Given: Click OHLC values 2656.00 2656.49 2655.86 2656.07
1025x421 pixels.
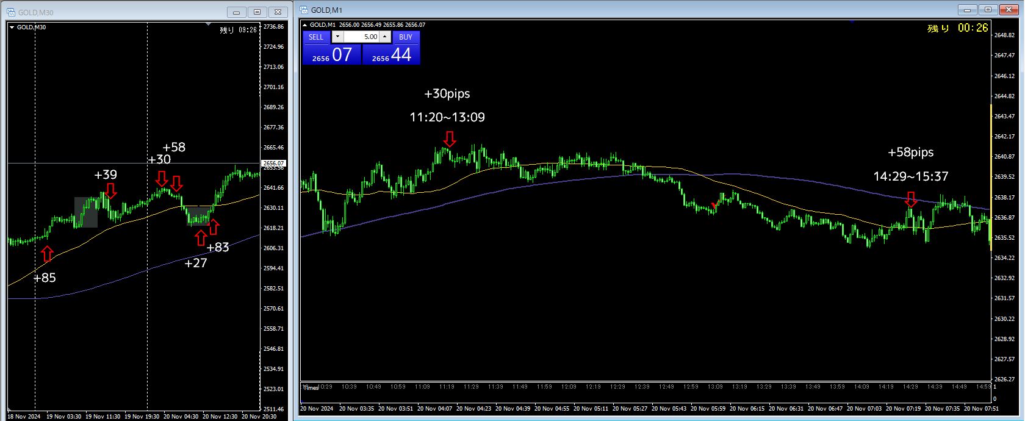Looking at the screenshot, I should [382, 25].
